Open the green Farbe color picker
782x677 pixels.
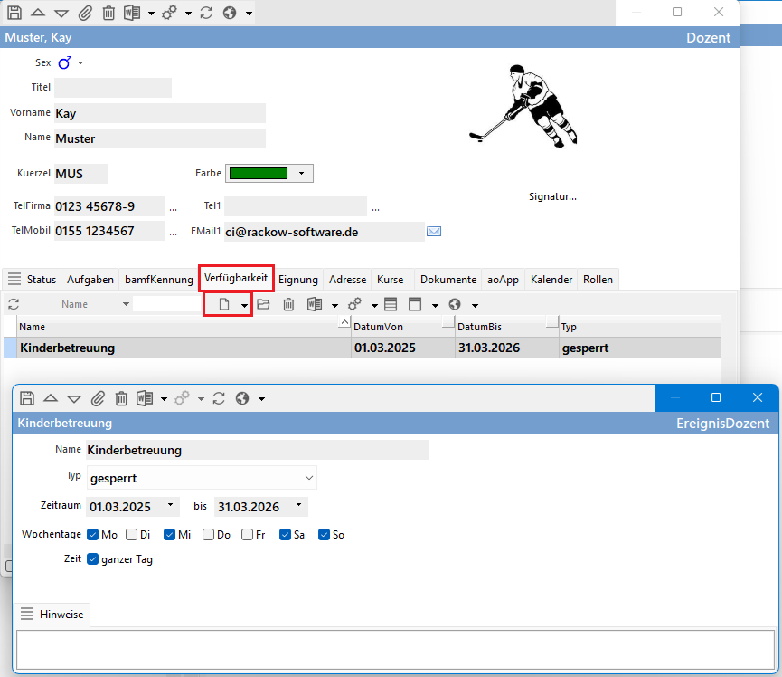(x=269, y=173)
